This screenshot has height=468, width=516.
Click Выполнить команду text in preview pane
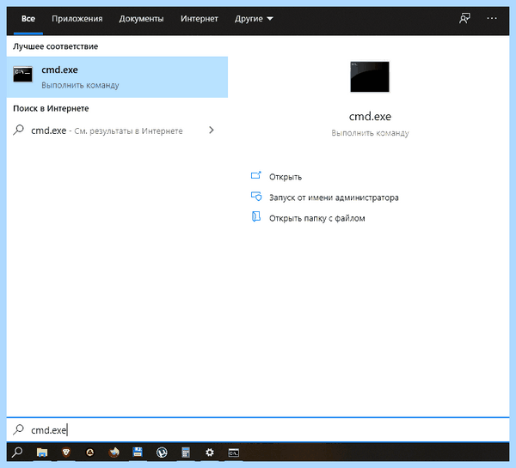(x=370, y=133)
